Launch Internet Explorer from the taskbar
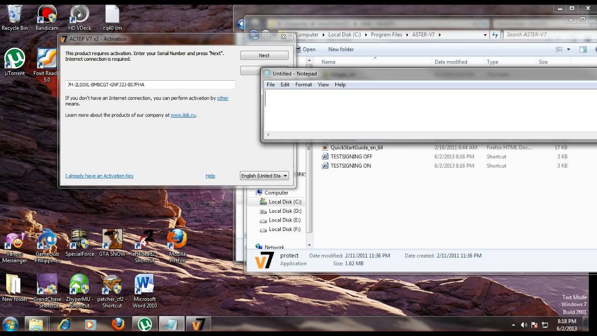This screenshot has width=597, height=336. (x=63, y=324)
